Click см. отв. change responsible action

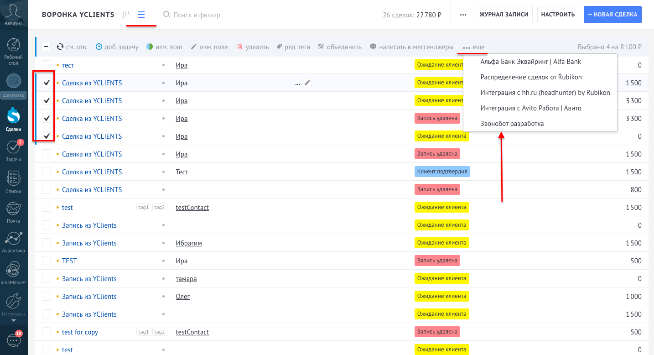point(72,47)
